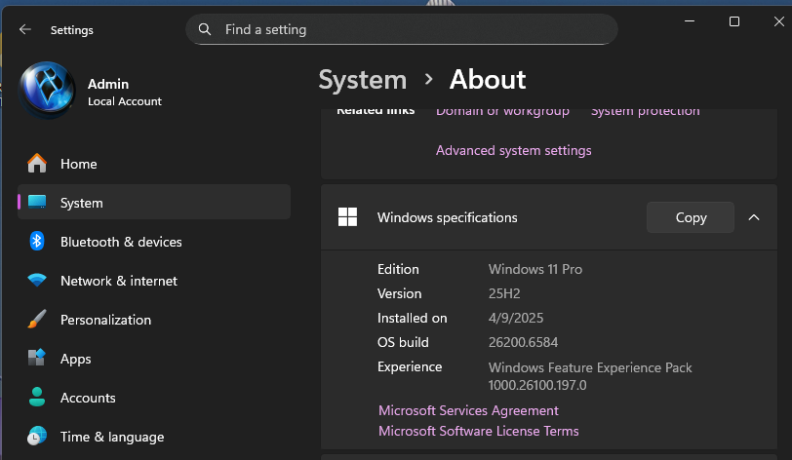Open Time & language settings
792x460 pixels.
154,437
